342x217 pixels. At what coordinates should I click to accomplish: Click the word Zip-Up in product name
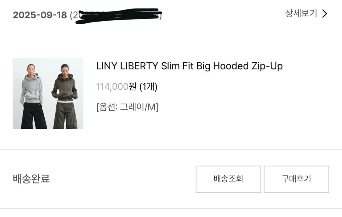point(267,66)
